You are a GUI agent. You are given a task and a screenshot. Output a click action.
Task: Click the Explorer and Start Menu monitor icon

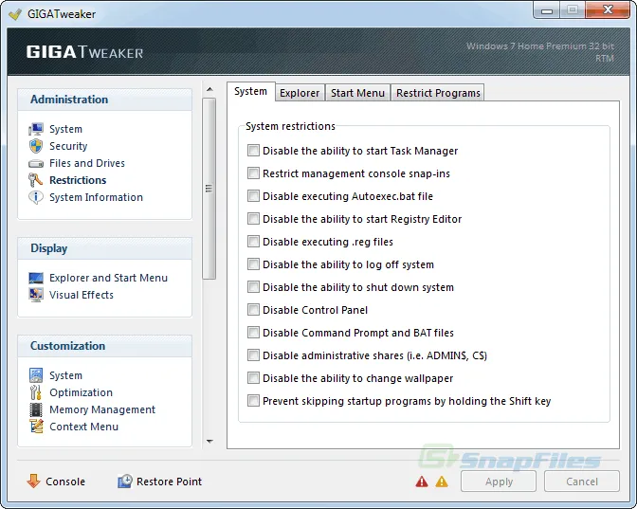pyautogui.click(x=36, y=278)
